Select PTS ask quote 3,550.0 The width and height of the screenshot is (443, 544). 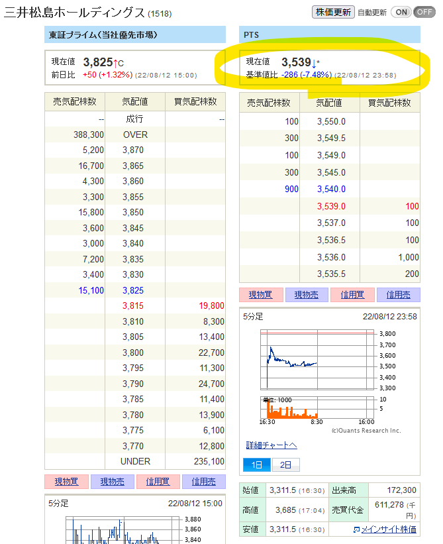tap(331, 121)
